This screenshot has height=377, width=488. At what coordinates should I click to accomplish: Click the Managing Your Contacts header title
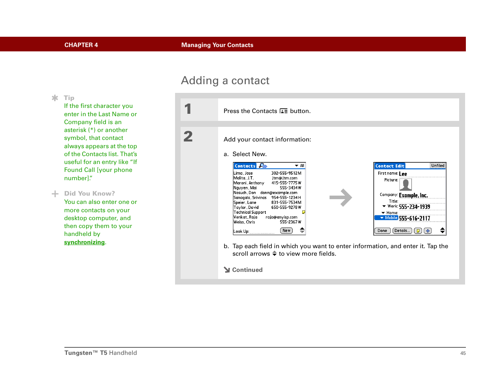click(x=217, y=45)
